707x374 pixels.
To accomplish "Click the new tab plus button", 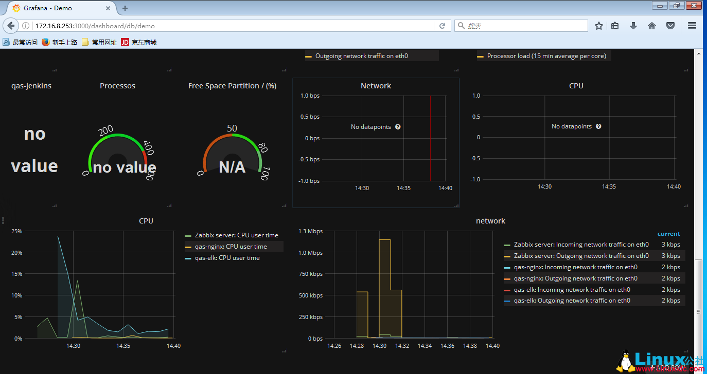I will (x=125, y=8).
